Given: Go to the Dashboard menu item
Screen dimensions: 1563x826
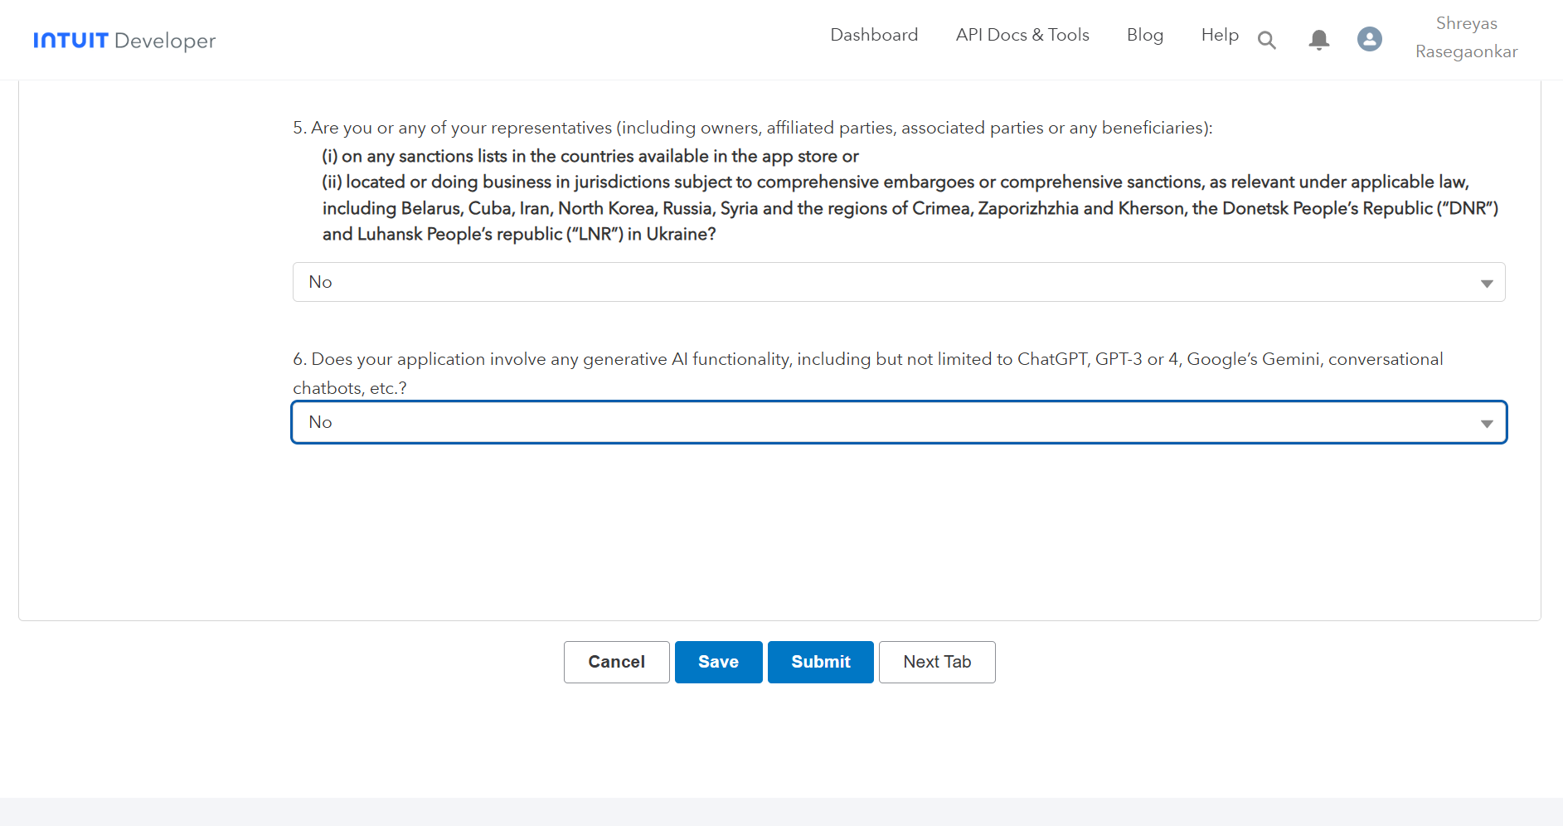Looking at the screenshot, I should (874, 35).
